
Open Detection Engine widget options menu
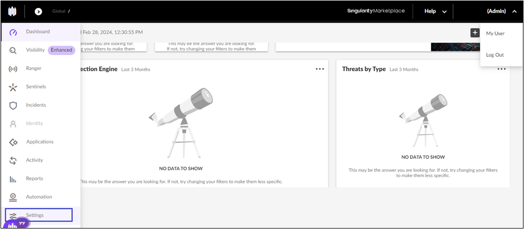click(320, 69)
